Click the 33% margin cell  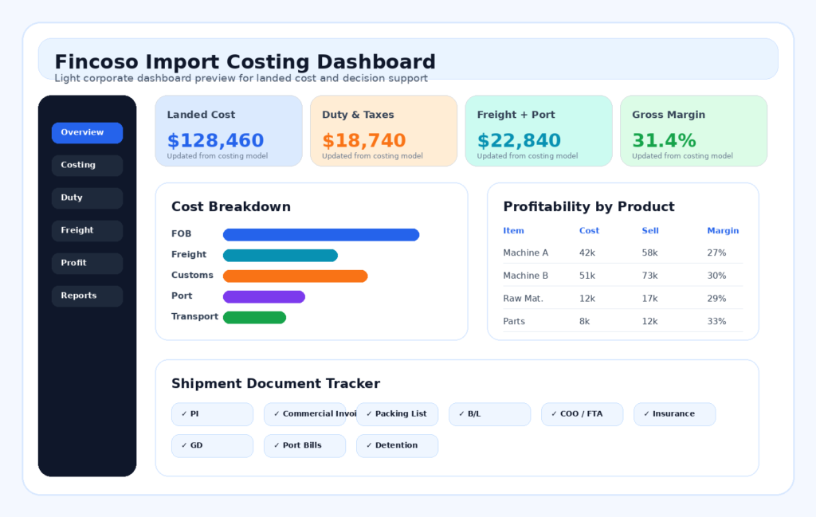pyautogui.click(x=716, y=322)
